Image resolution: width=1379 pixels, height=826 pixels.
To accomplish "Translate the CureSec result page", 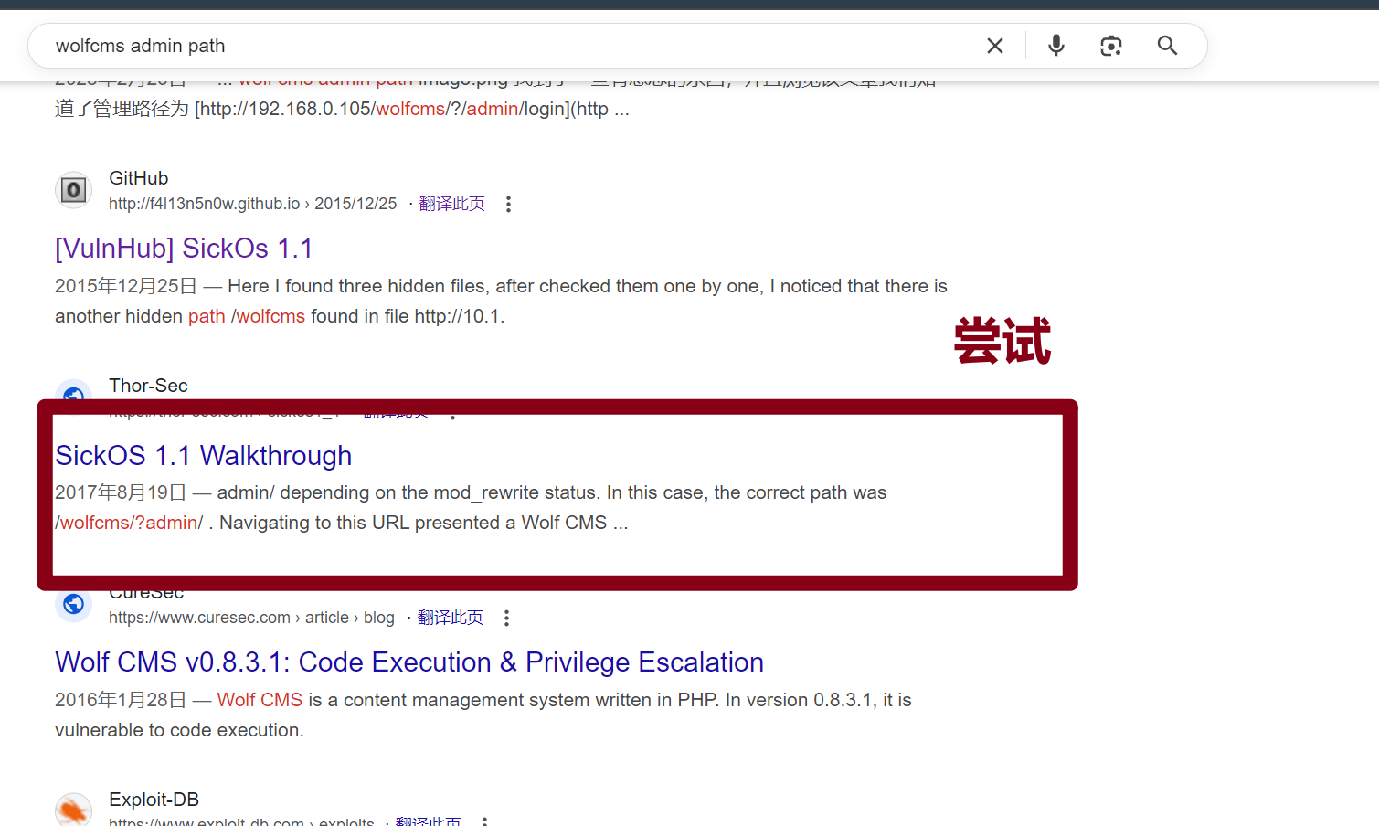I will 450,618.
